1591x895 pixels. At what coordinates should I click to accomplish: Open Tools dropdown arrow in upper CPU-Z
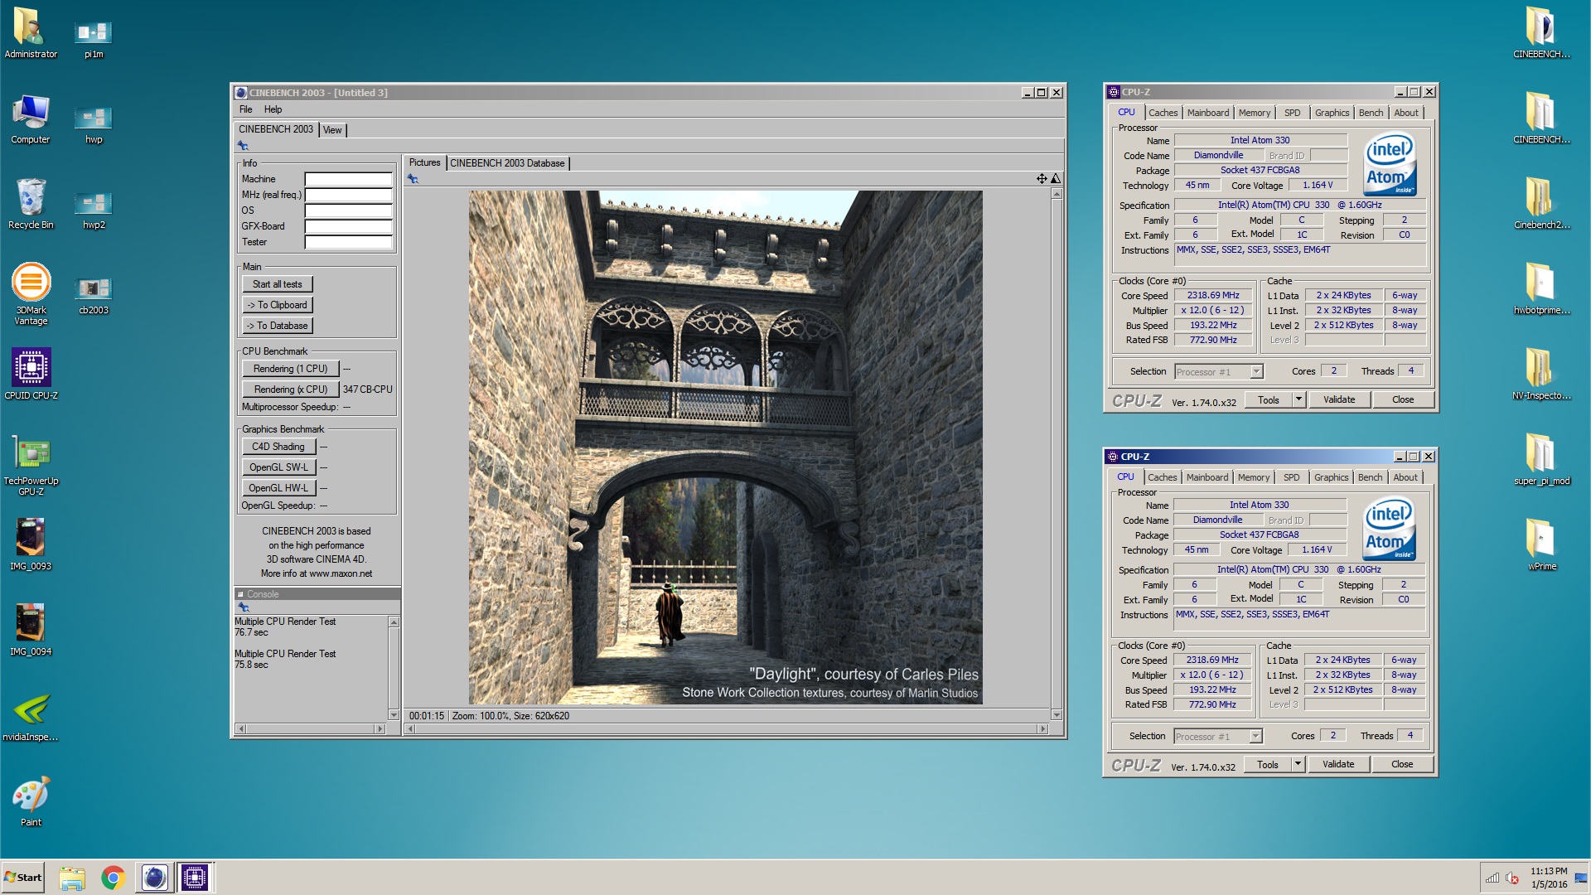tap(1298, 399)
